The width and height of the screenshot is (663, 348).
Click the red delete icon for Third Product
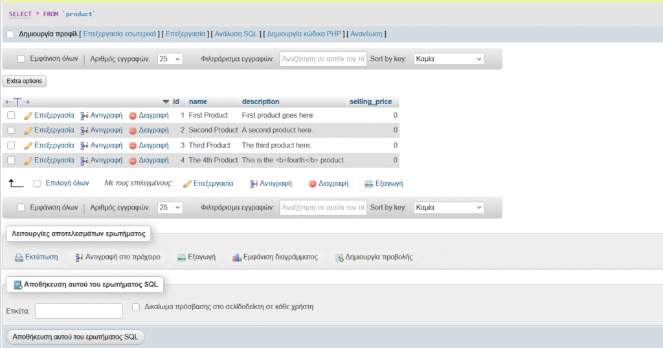(133, 146)
